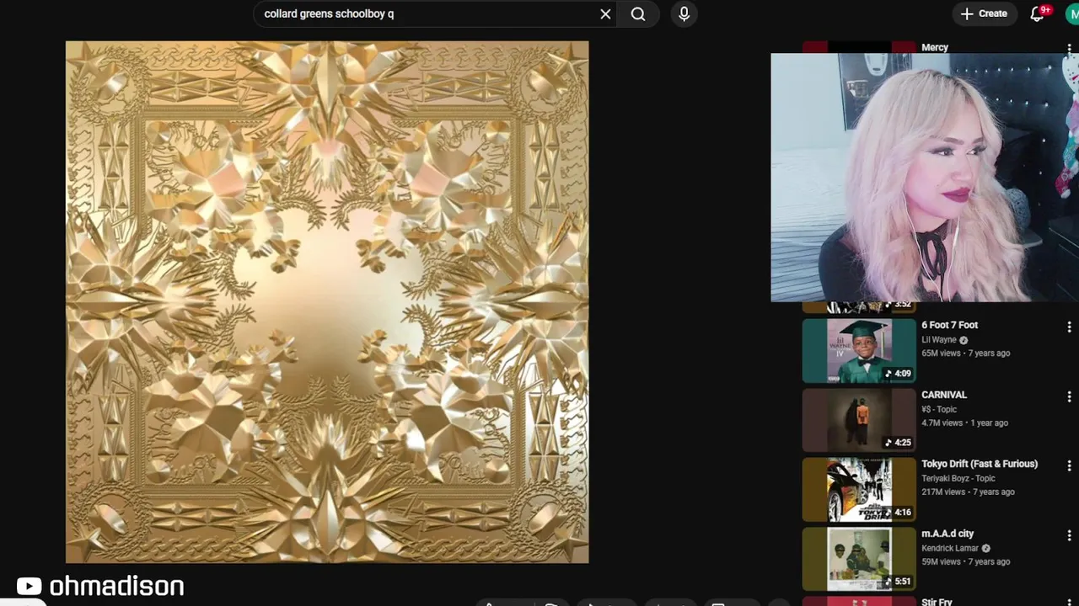This screenshot has height=606, width=1079.
Task: Open the Teriyaki Boyz - Topic channel
Action: 958,479
